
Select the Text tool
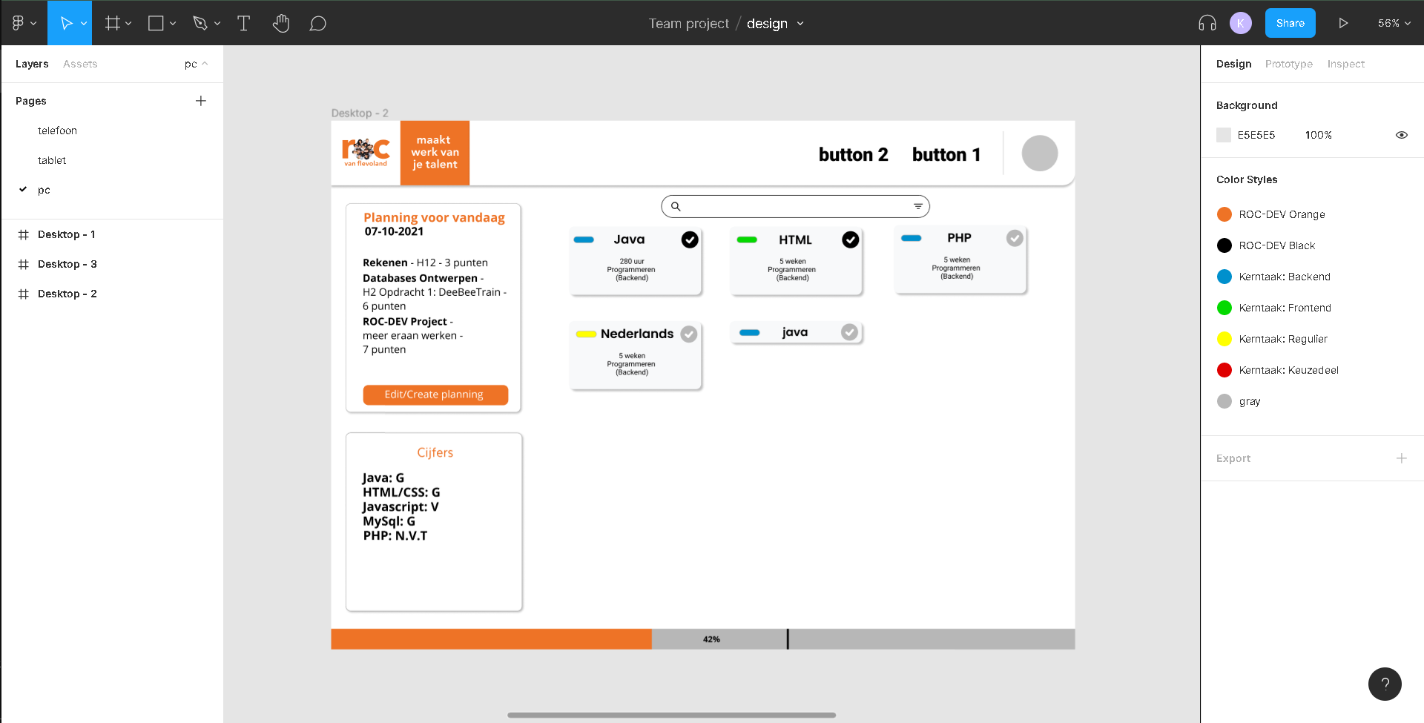[243, 23]
